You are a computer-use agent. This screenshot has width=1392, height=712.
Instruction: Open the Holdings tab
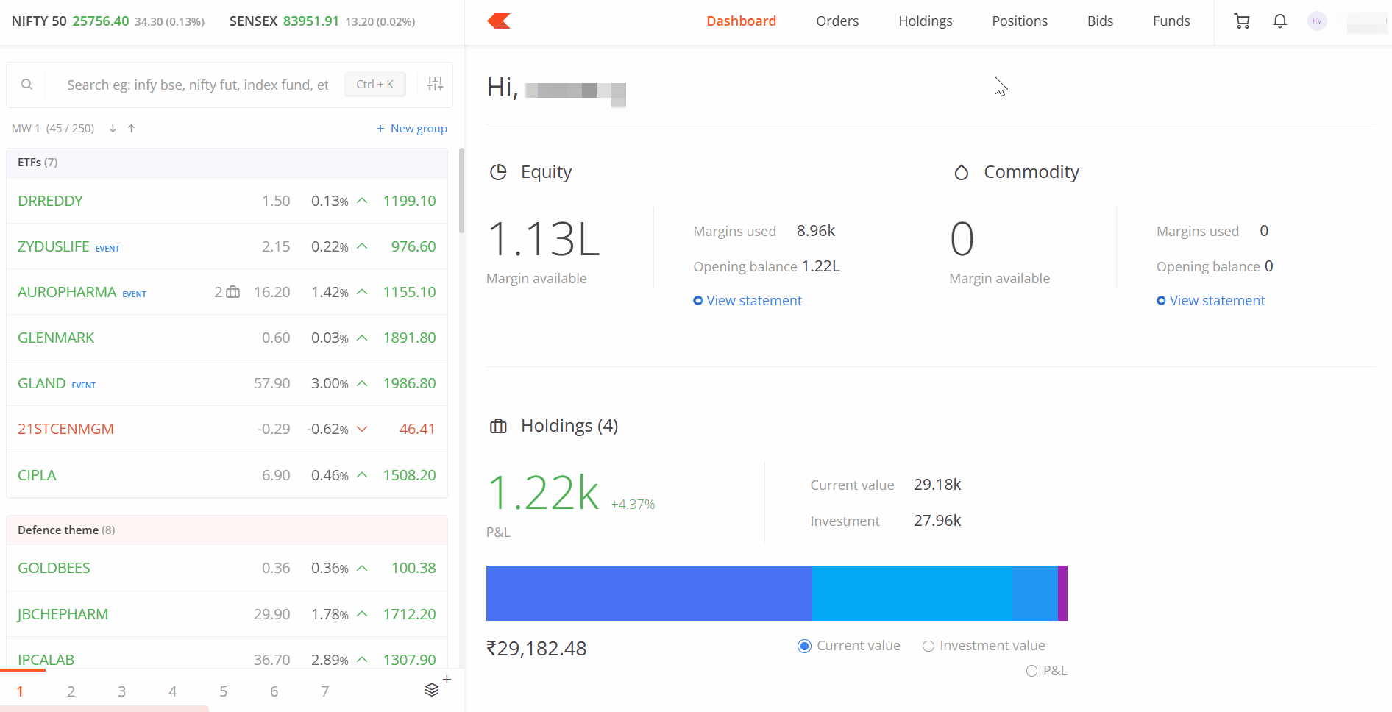(925, 21)
